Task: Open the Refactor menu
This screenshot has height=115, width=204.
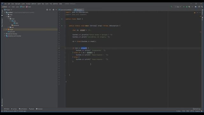Action: tap(34, 4)
